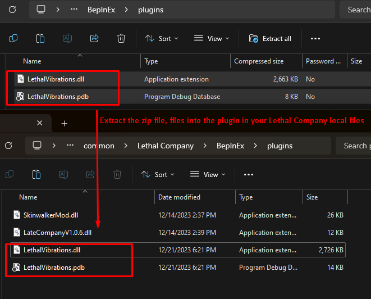The width and height of the screenshot is (371, 299).
Task: Click Extract all button
Action: (270, 38)
